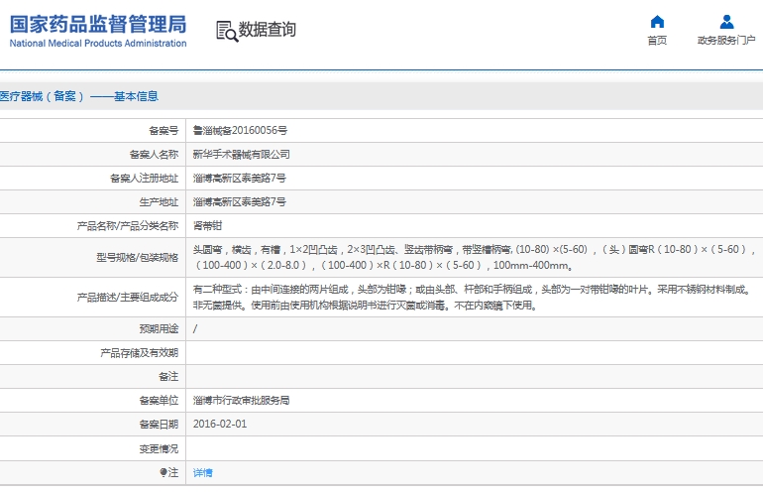Viewport: 763px width, 494px height.
Task: Select the 生产地址 value 淄博高新区泰美路7号
Action: coord(240,202)
